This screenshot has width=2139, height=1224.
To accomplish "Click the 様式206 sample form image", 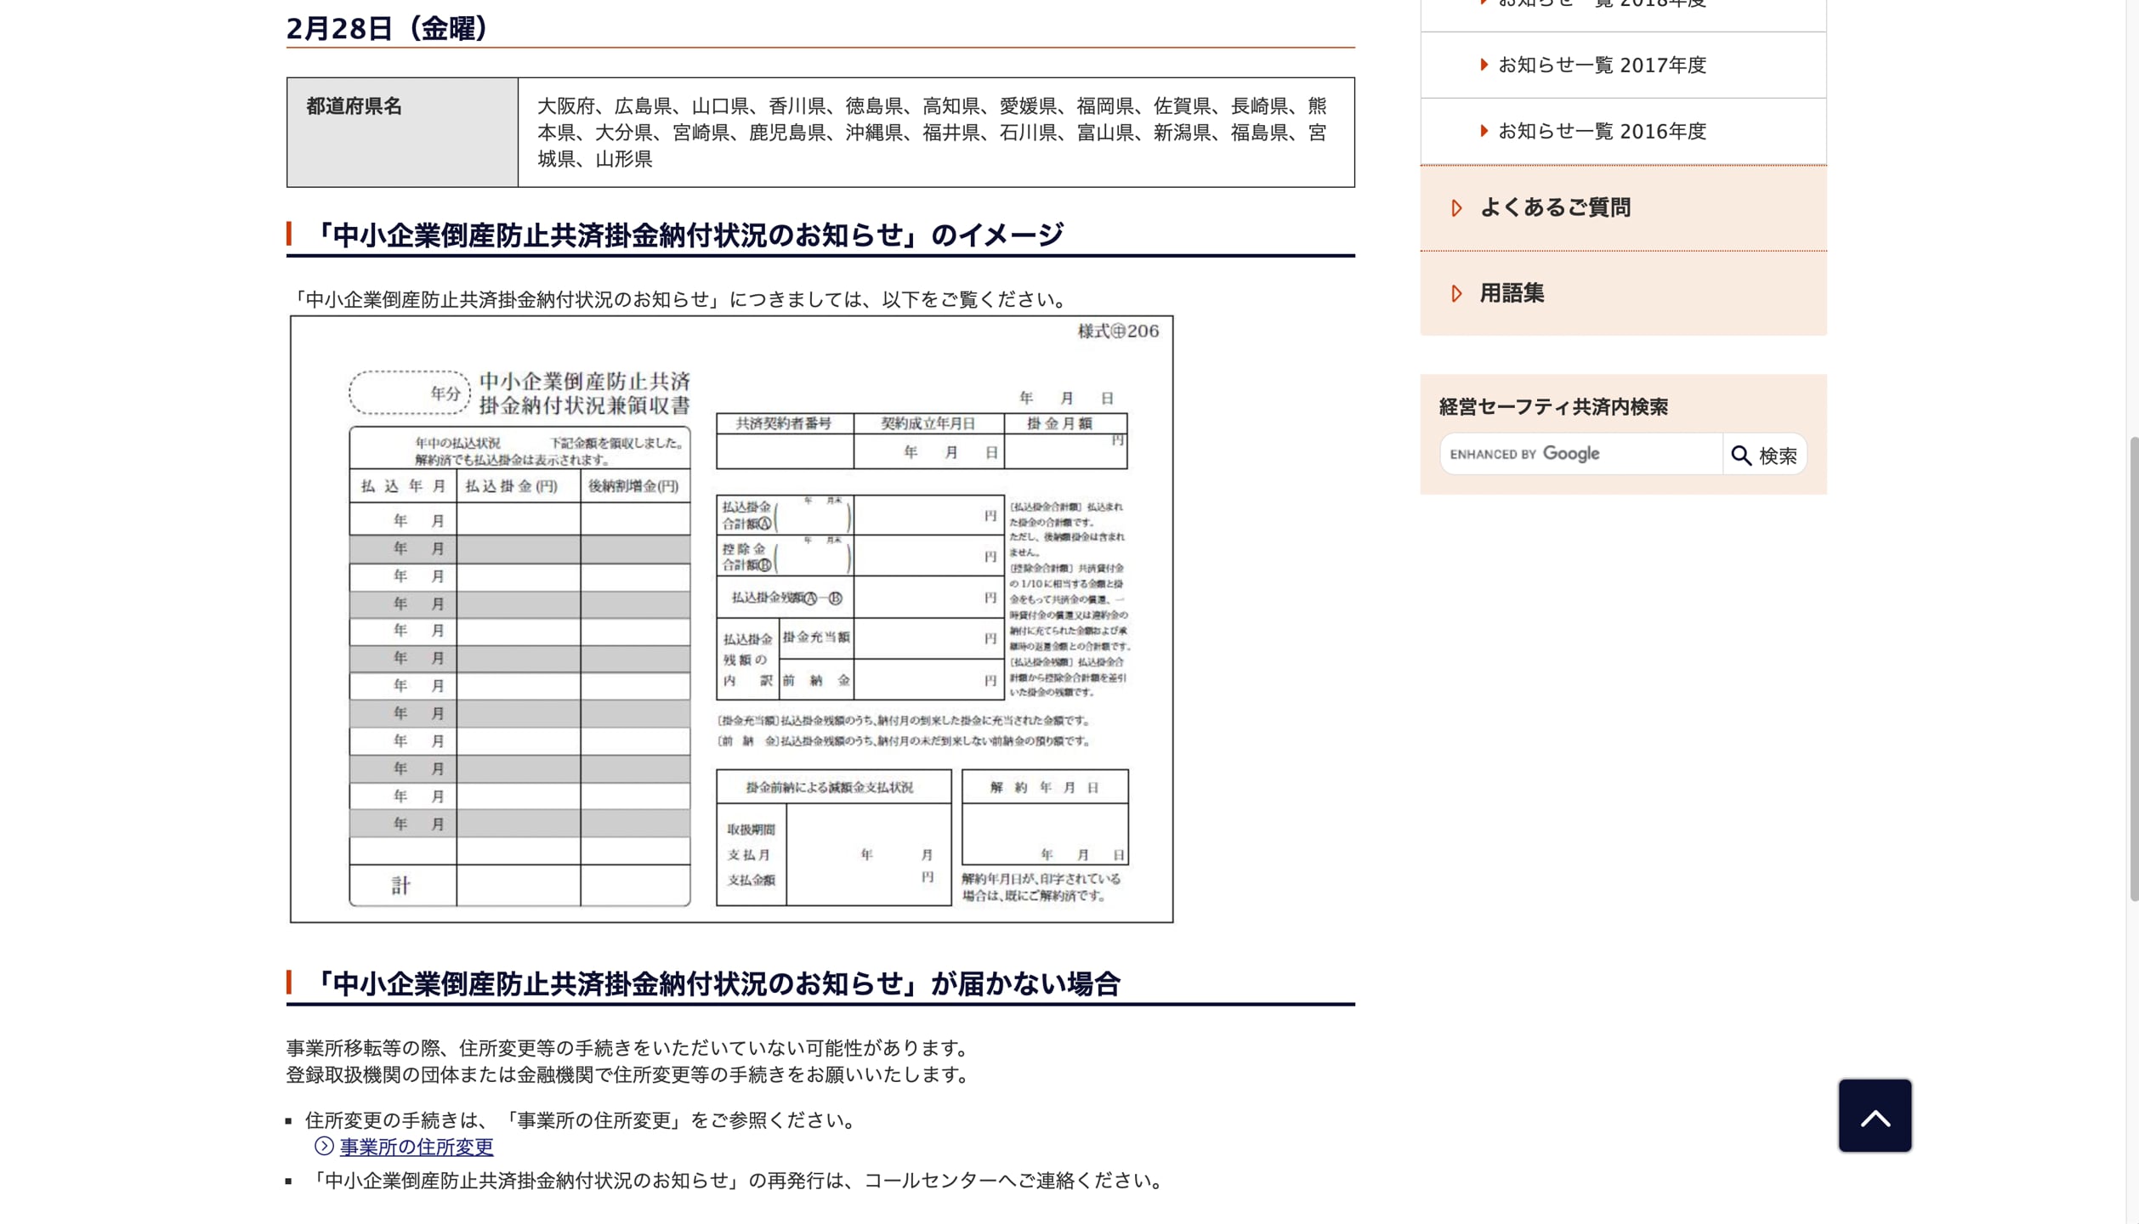I will pos(731,620).
